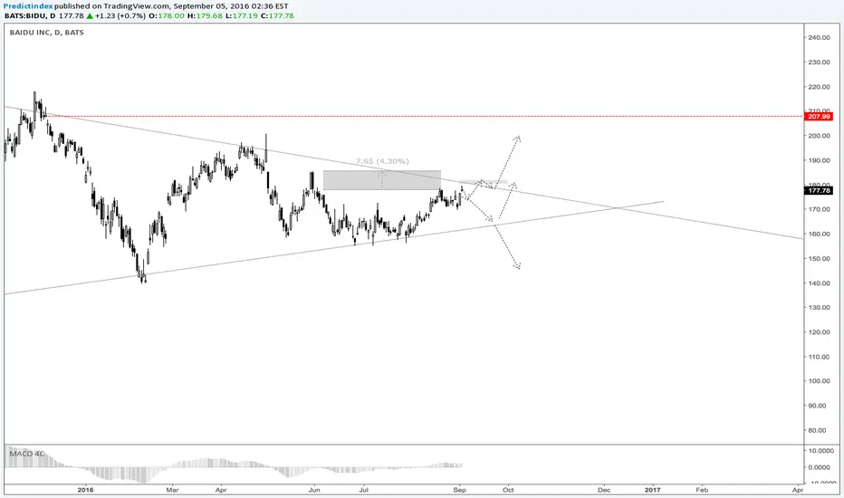Click the Feb label on time axis
This screenshot has width=844, height=498.
pos(702,490)
